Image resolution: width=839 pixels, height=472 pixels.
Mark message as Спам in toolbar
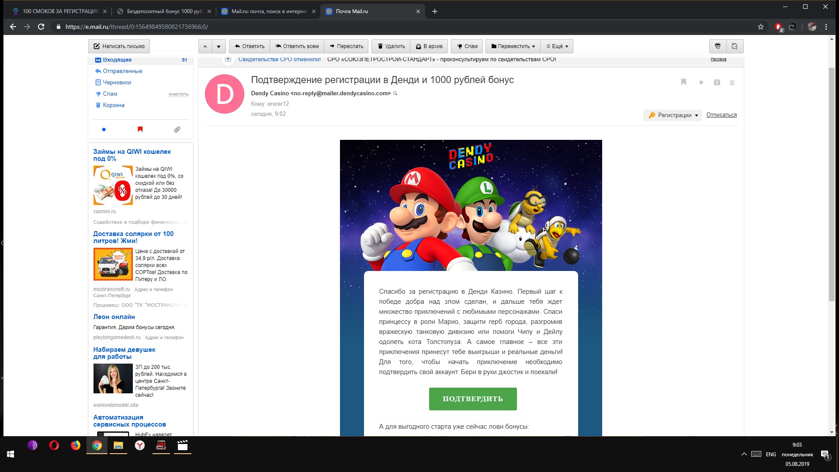(x=467, y=46)
